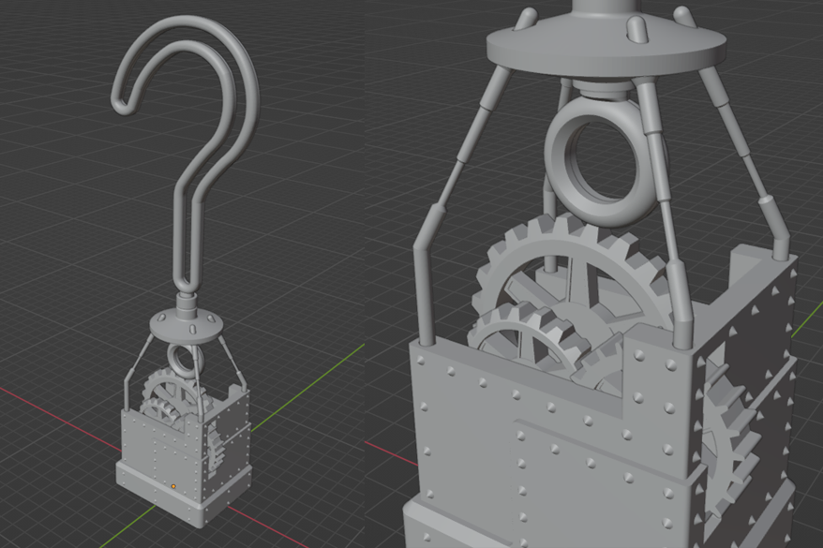Screen dimensions: 823x548
Task: Click the orange origin dot on the box
Action: point(172,487)
